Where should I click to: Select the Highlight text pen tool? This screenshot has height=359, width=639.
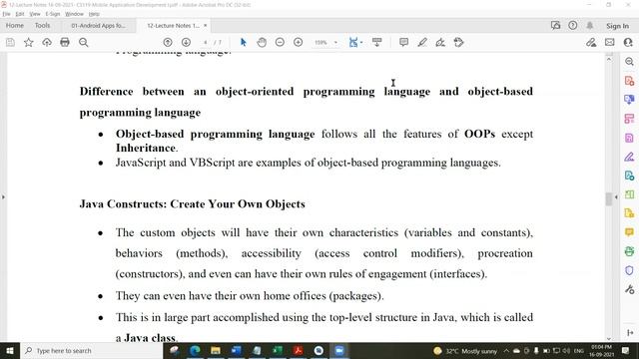click(x=422, y=42)
